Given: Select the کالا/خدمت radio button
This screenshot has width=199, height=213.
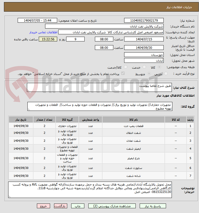Looking at the screenshot, I should [126, 67].
